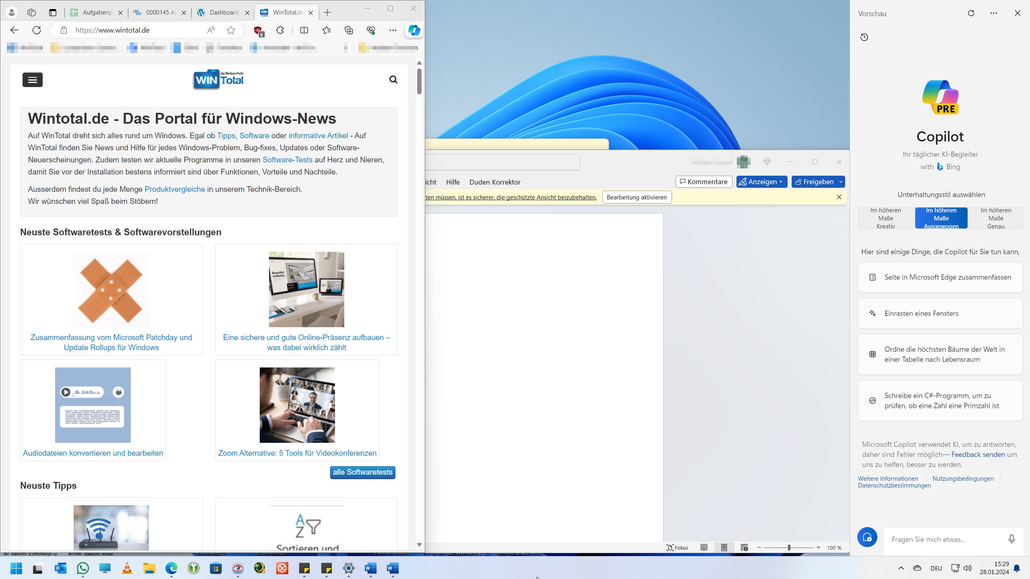Click the Word zoom slider handle
The image size is (1030, 579).
click(x=789, y=548)
